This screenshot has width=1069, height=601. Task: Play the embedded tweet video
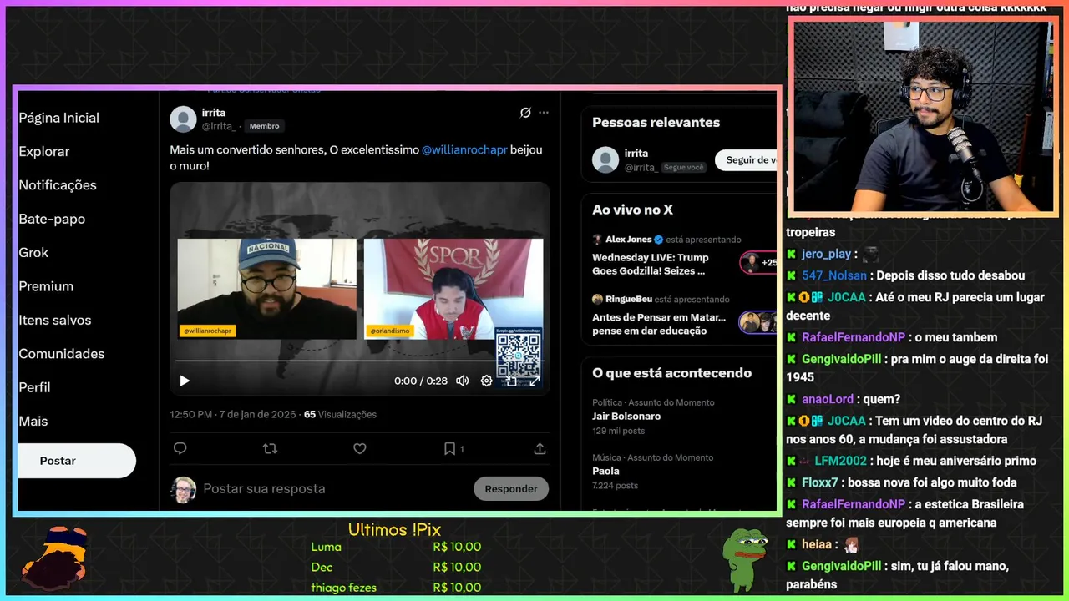(x=185, y=381)
